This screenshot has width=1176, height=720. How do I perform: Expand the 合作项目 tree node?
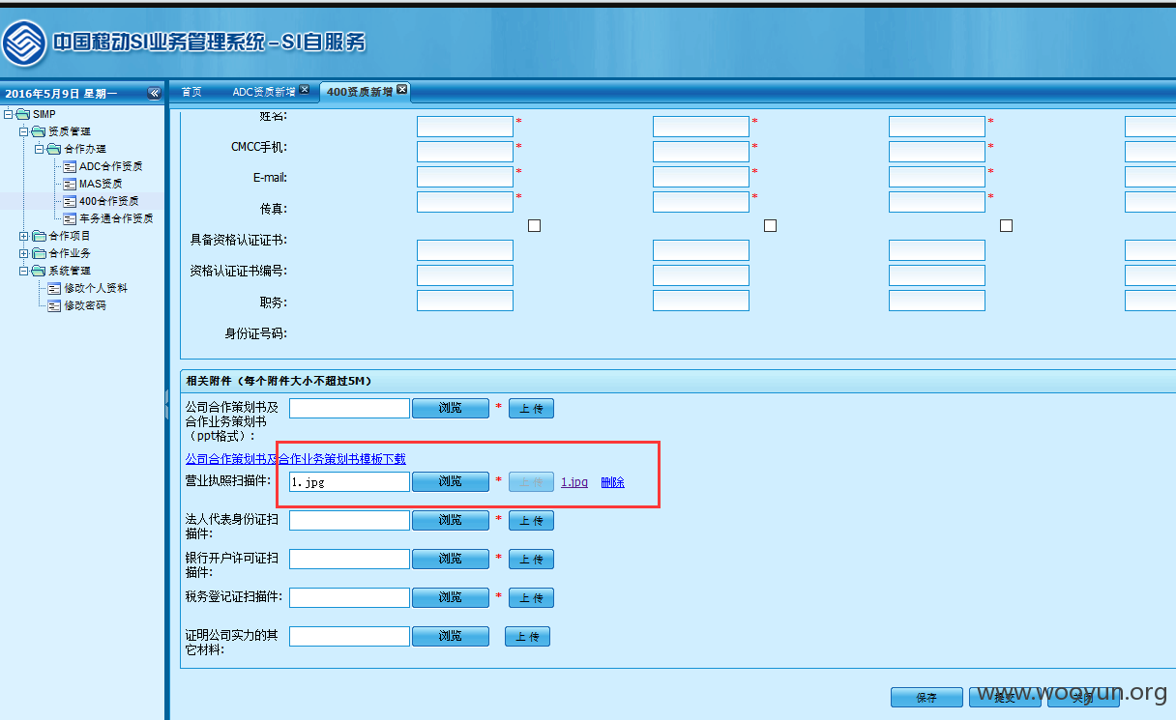pyautogui.click(x=23, y=236)
